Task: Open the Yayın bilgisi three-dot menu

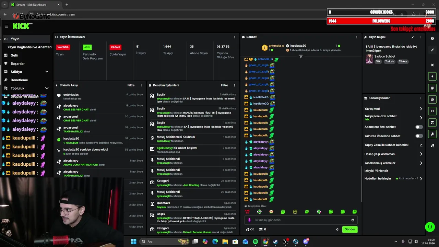Action: (x=420, y=37)
